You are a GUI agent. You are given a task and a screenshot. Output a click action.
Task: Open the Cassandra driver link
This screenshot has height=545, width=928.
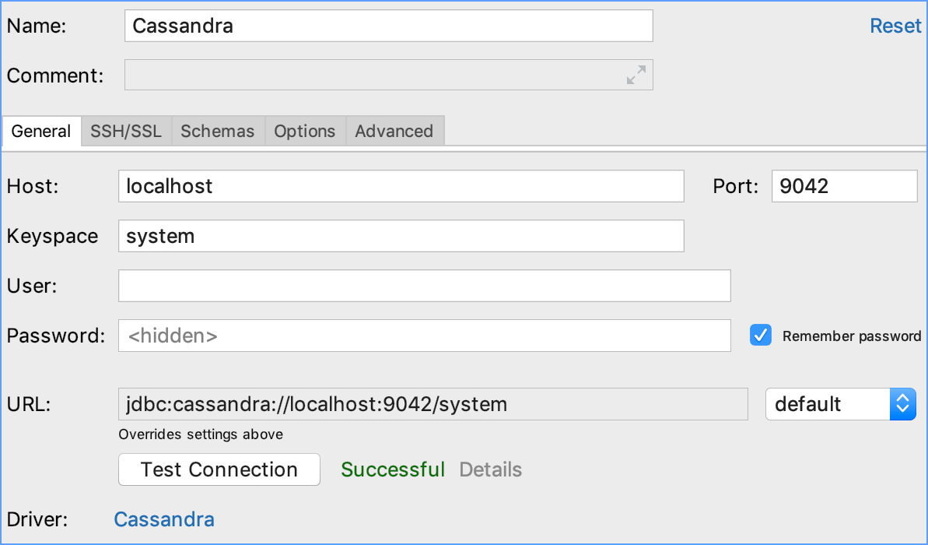point(164,519)
